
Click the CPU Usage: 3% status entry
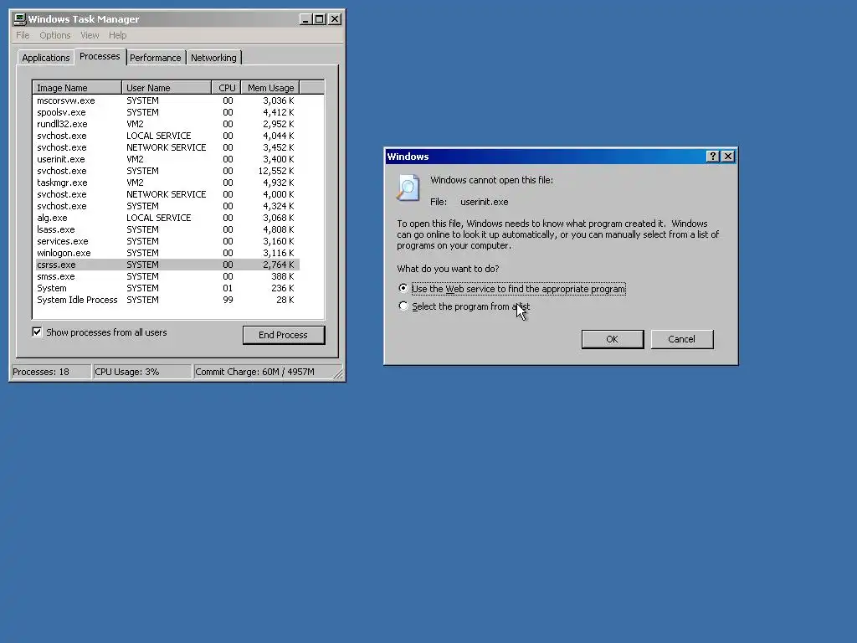coord(142,372)
